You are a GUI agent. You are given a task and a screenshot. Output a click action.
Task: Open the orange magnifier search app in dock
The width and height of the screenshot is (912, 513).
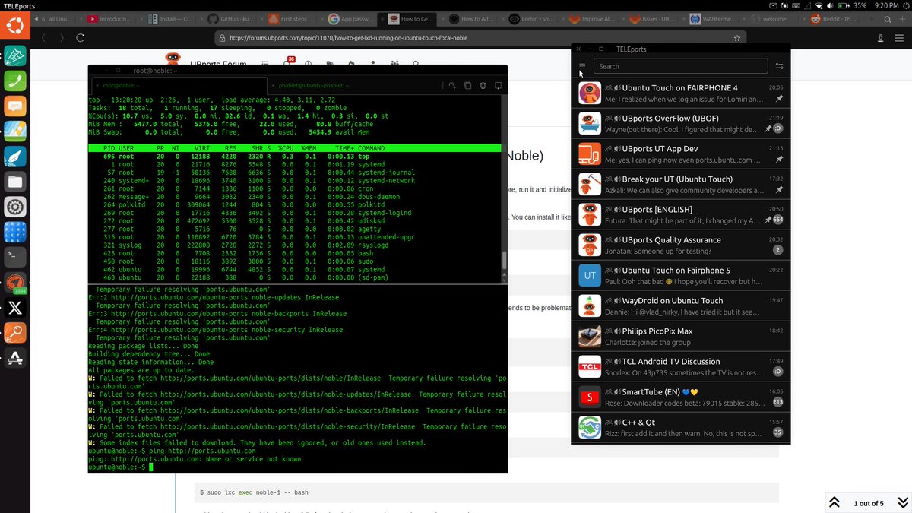pyautogui.click(x=15, y=333)
